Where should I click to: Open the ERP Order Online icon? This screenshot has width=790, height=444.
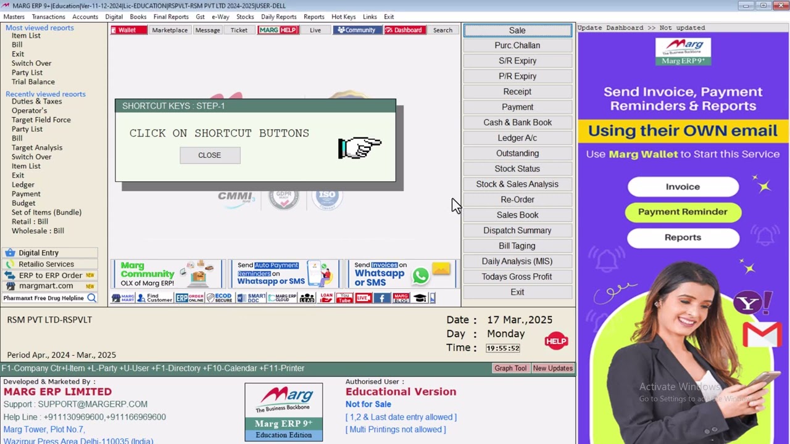[x=189, y=298]
